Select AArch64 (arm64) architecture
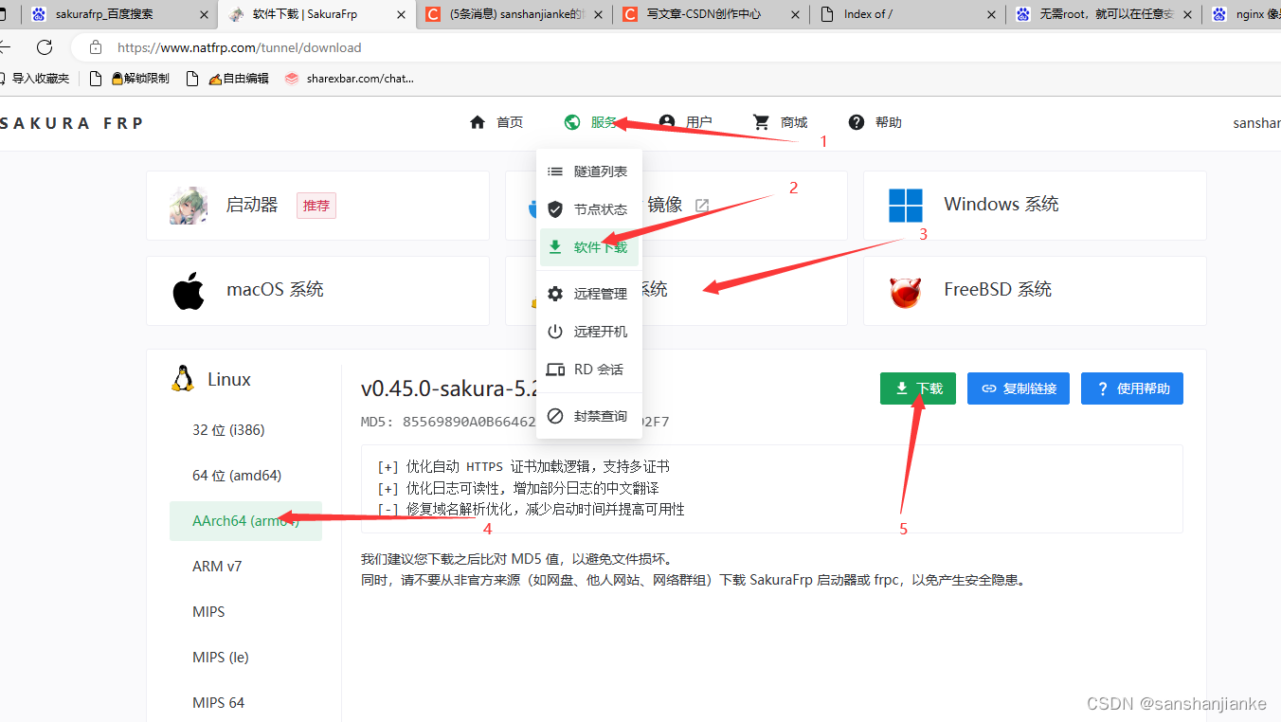Viewport: 1281px width, 722px height. [x=245, y=521]
